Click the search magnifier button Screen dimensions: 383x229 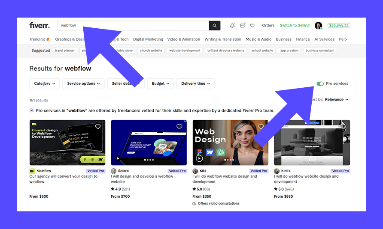coord(214,26)
